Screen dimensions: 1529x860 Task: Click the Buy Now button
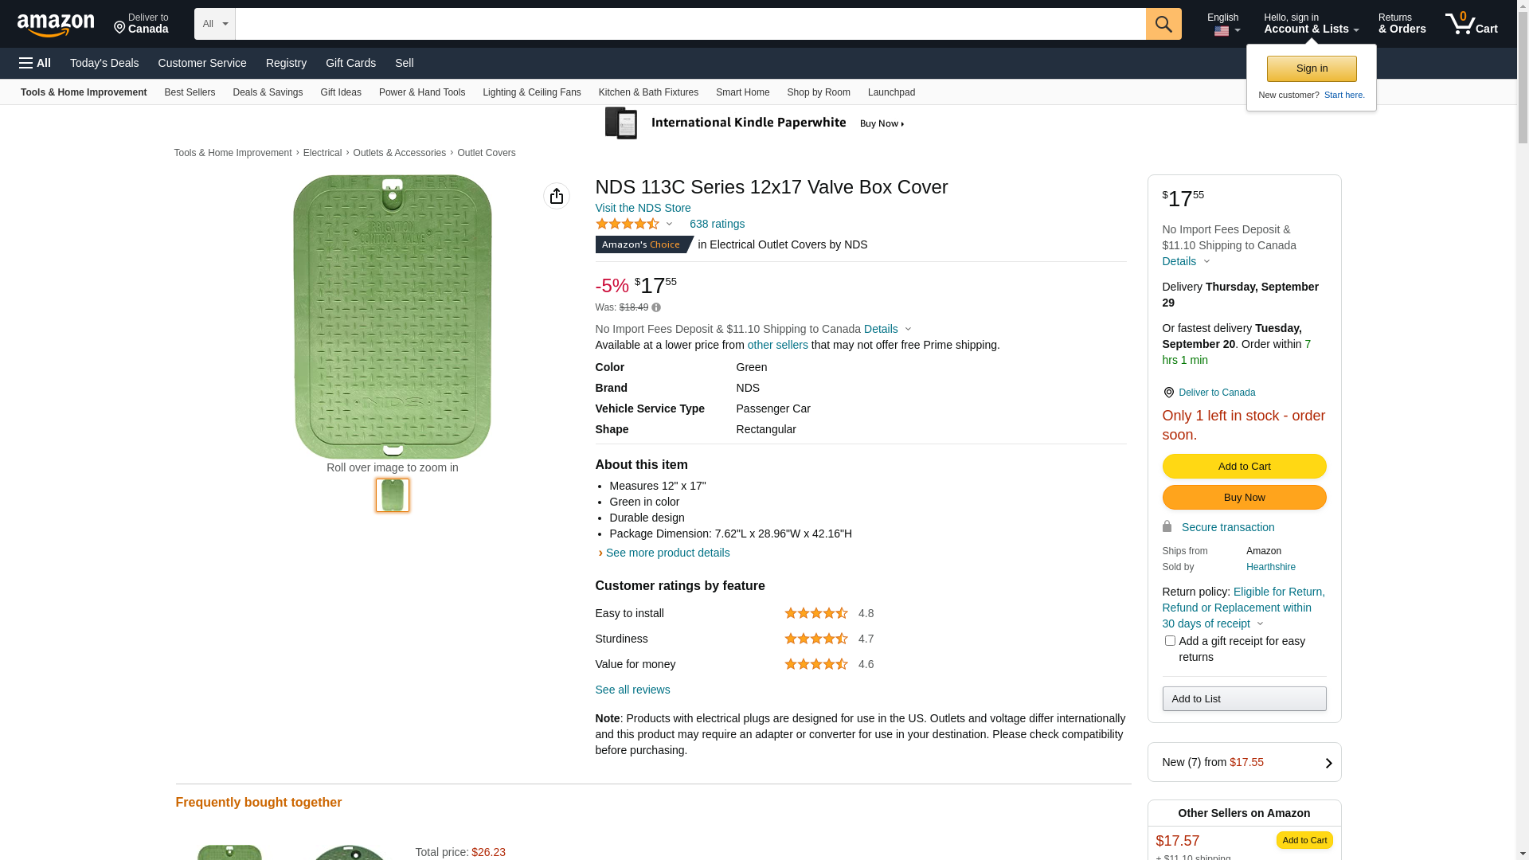pos(1244,498)
